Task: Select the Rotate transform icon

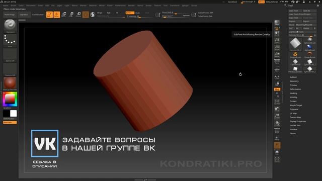Action: [78, 15]
